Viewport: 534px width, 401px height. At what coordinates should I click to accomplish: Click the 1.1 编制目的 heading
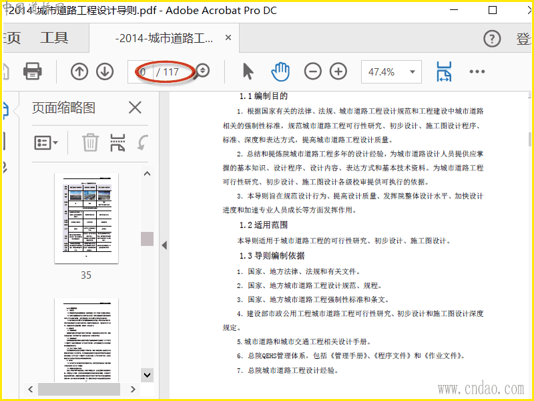tap(264, 96)
